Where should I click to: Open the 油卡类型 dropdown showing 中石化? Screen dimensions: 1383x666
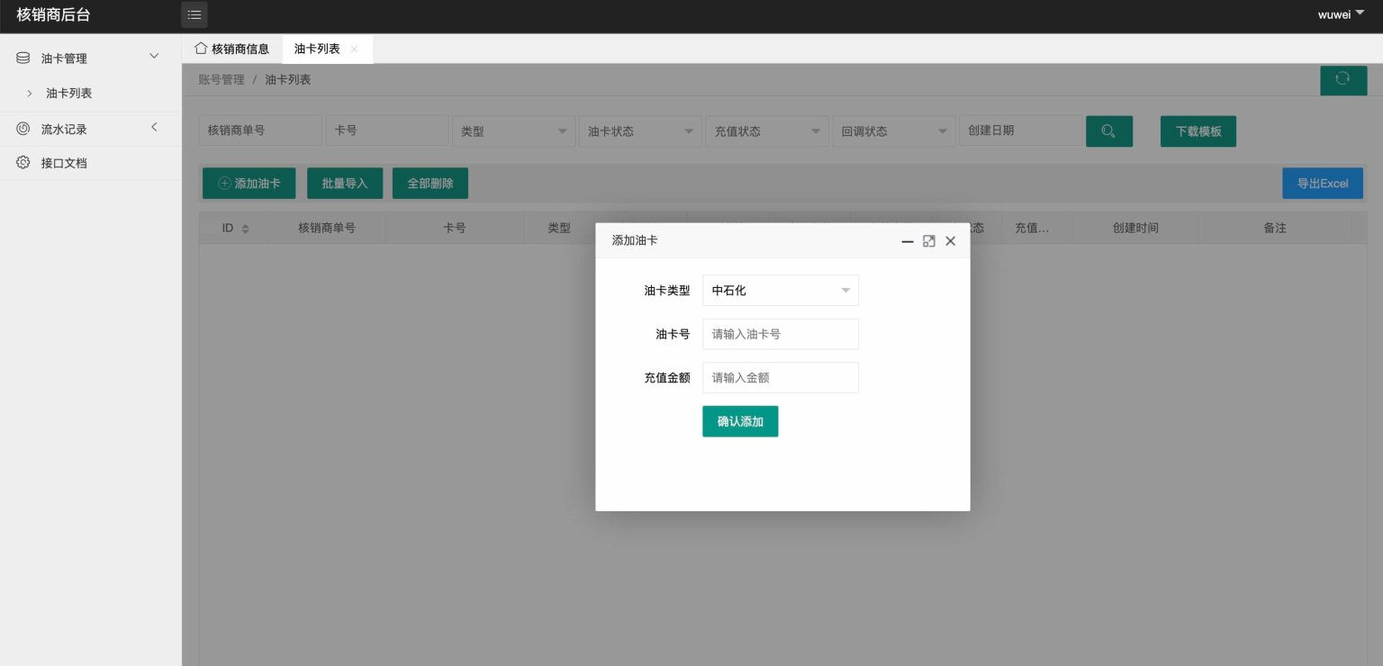781,291
